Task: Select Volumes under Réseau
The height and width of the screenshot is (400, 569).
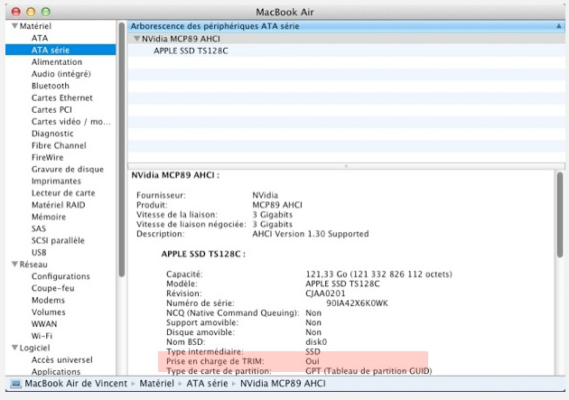Action: coord(48,312)
